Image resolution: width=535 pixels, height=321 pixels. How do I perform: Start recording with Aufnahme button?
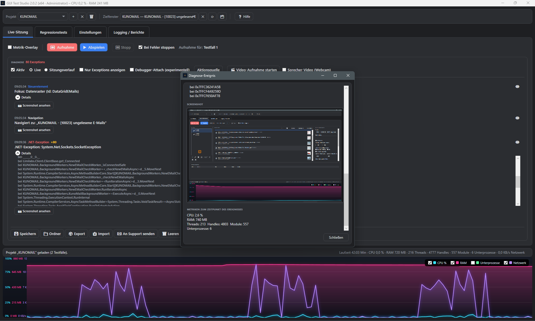(62, 47)
